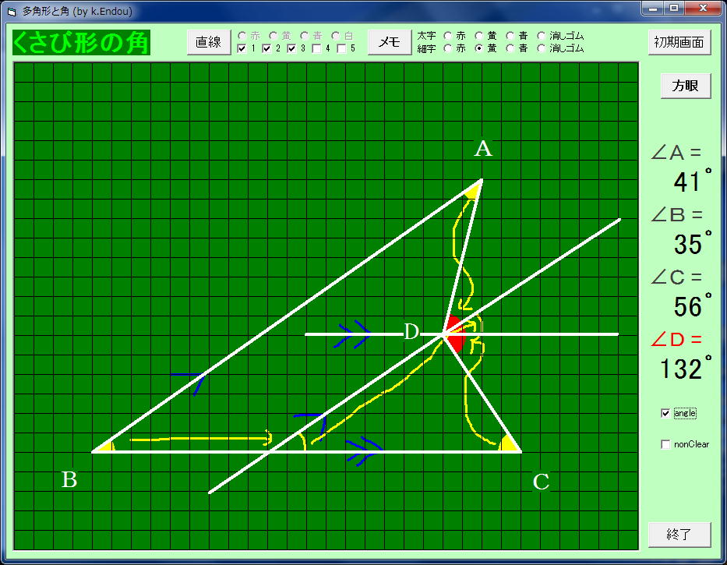Image resolution: width=727 pixels, height=565 pixels.
Task: Select 太字 消しゴム eraser radio button
Action: coord(541,36)
